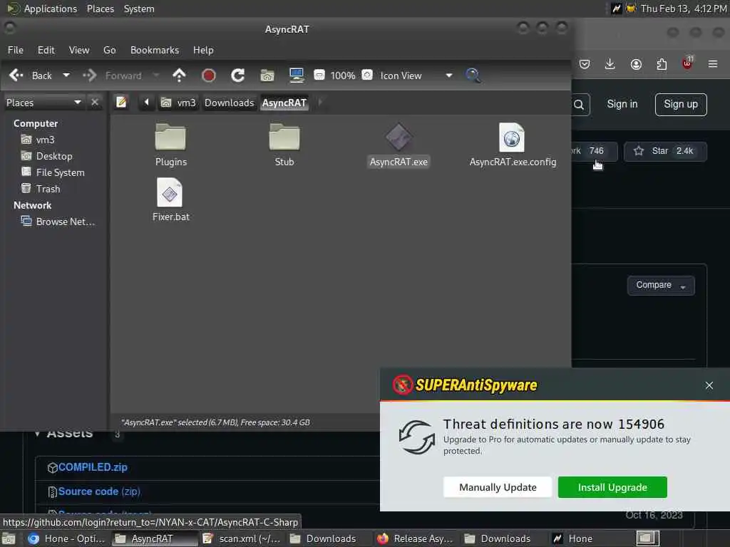This screenshot has height=547, width=730.
Task: Click the path bar left scroll arrow
Action: tap(146, 102)
